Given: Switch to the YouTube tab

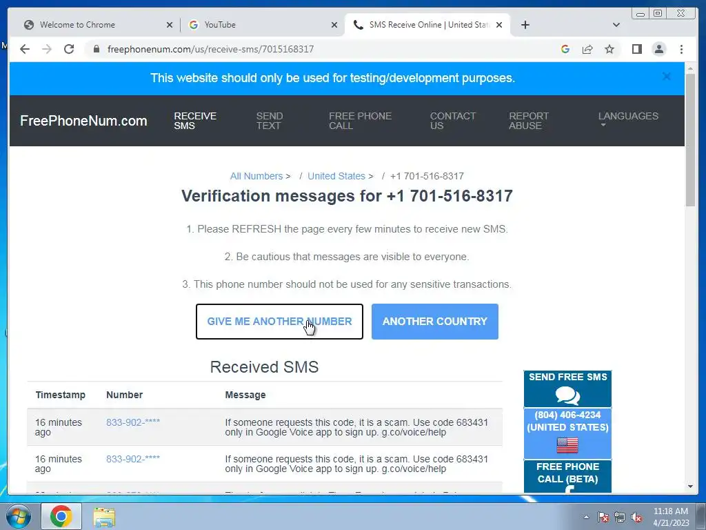Looking at the screenshot, I should (x=262, y=25).
